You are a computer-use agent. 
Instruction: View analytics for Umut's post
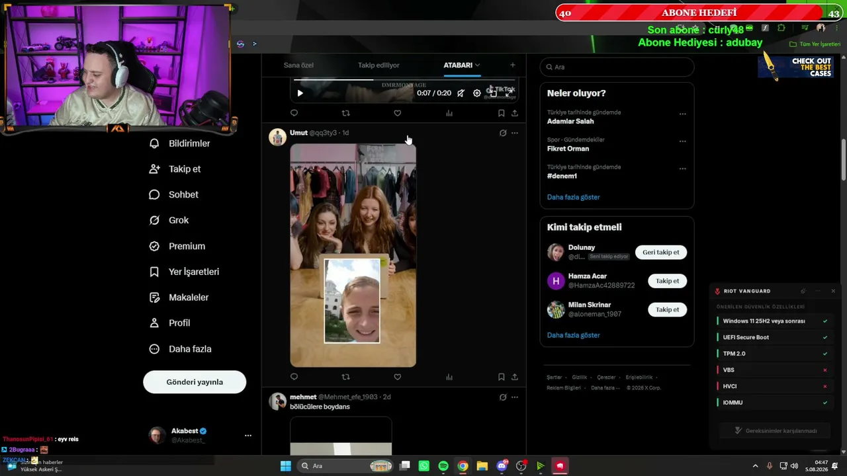449,377
